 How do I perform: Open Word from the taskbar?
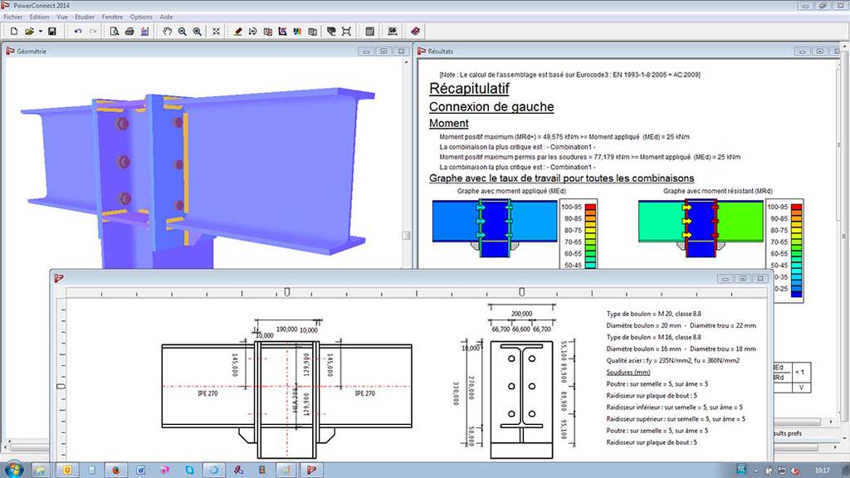point(140,470)
